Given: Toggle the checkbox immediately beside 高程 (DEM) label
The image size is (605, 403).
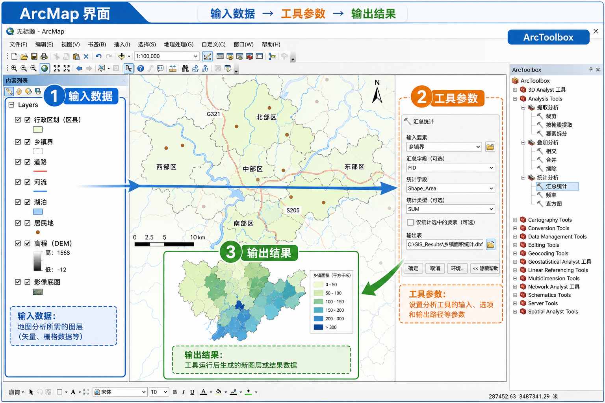Looking at the screenshot, I should tap(28, 243).
